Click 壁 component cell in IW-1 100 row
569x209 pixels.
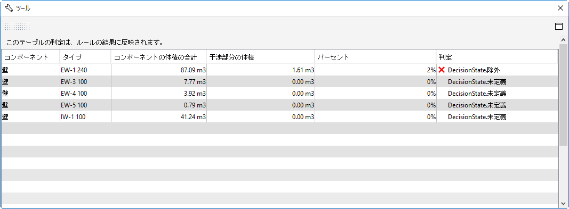click(x=30, y=117)
